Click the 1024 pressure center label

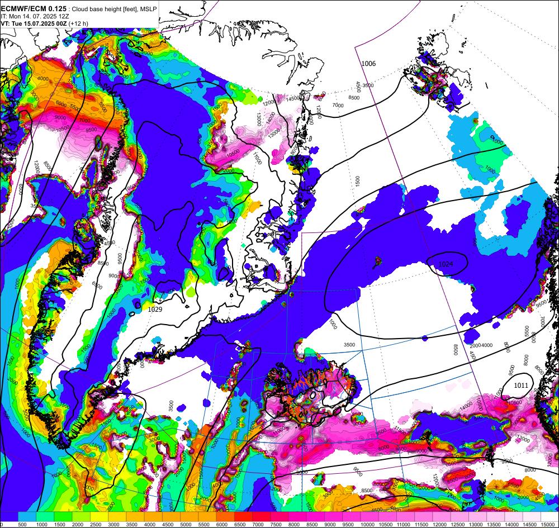446,264
